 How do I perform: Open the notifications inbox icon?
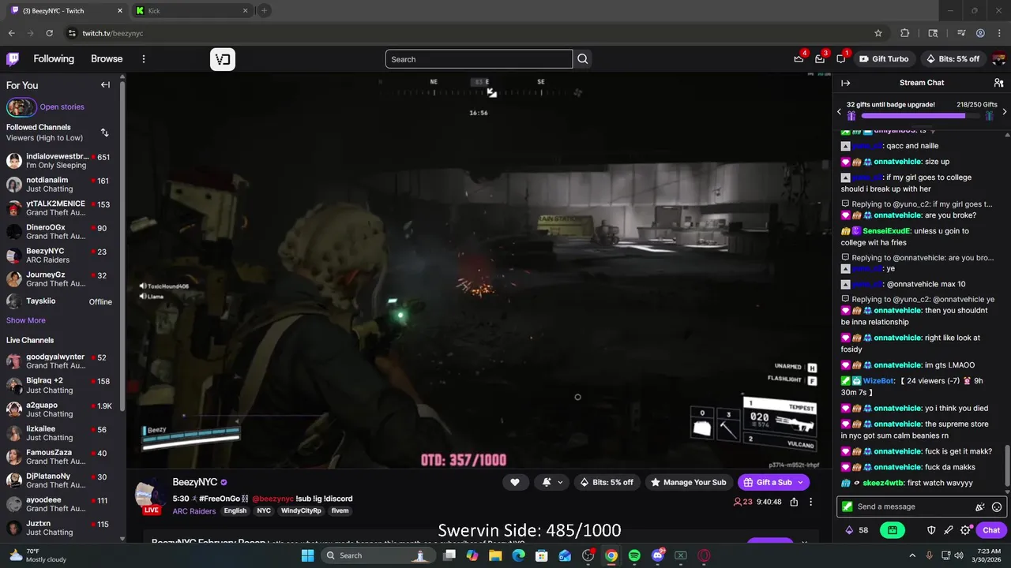pos(821,59)
